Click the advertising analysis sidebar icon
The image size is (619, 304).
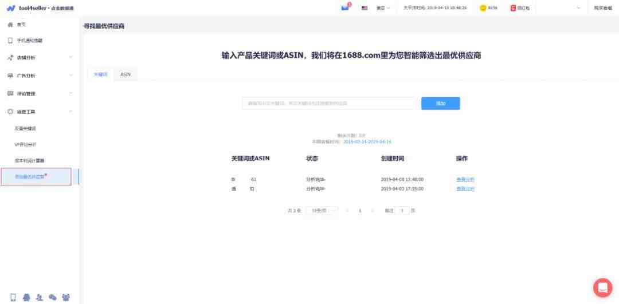11,76
